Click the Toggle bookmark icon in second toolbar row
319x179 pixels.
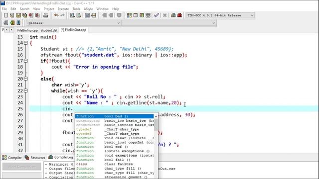click(x=12, y=23)
